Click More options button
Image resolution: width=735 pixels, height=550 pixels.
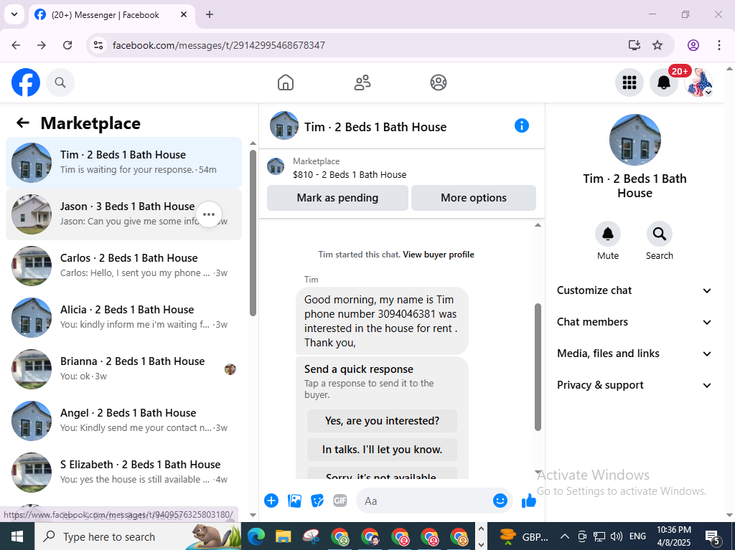pyautogui.click(x=474, y=198)
